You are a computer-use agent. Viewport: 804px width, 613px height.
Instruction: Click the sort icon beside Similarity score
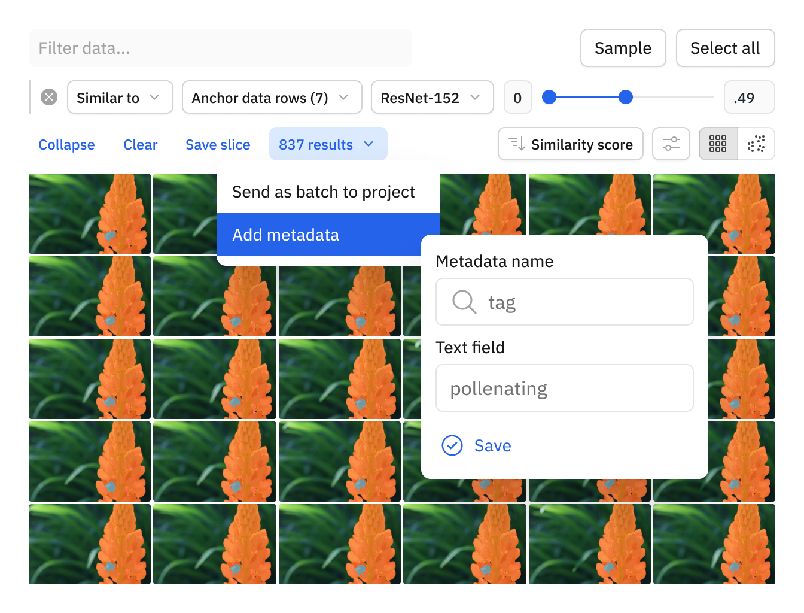[517, 144]
